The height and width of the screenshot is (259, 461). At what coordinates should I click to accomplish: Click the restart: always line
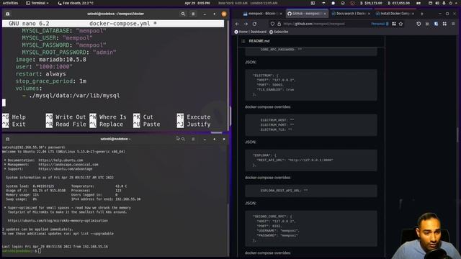pos(40,74)
